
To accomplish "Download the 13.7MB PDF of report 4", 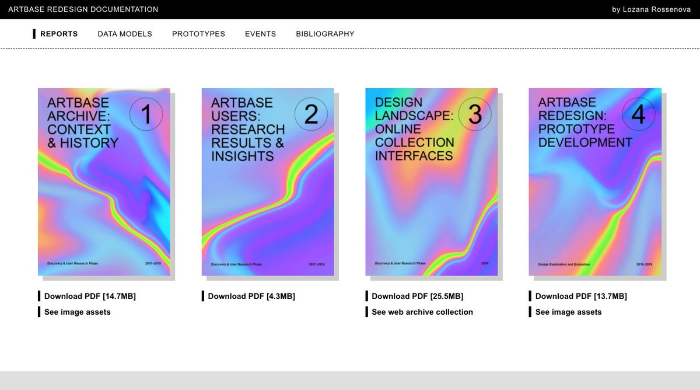I will [581, 296].
